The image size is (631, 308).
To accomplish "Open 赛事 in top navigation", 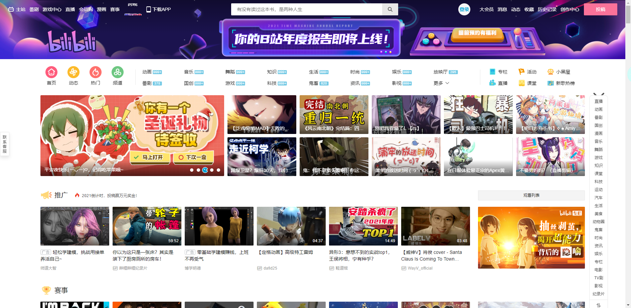I will point(115,9).
